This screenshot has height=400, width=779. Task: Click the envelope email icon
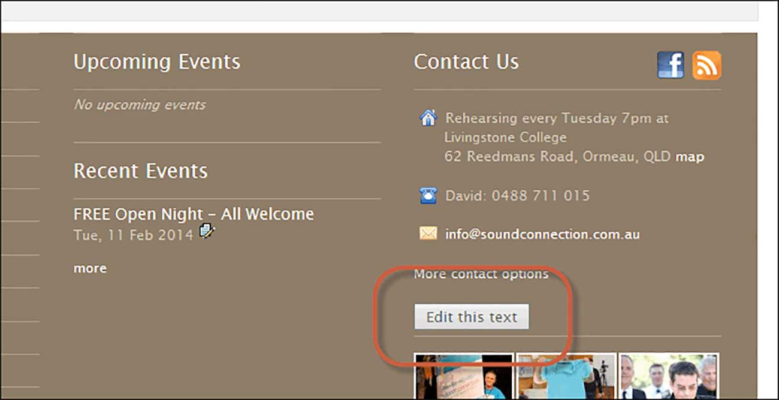[428, 234]
